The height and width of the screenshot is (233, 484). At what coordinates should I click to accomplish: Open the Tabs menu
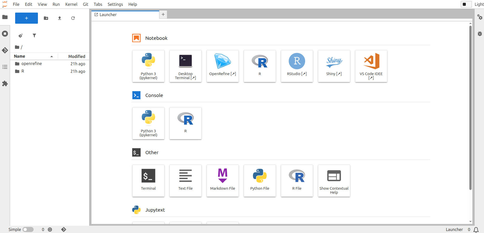pos(98,4)
